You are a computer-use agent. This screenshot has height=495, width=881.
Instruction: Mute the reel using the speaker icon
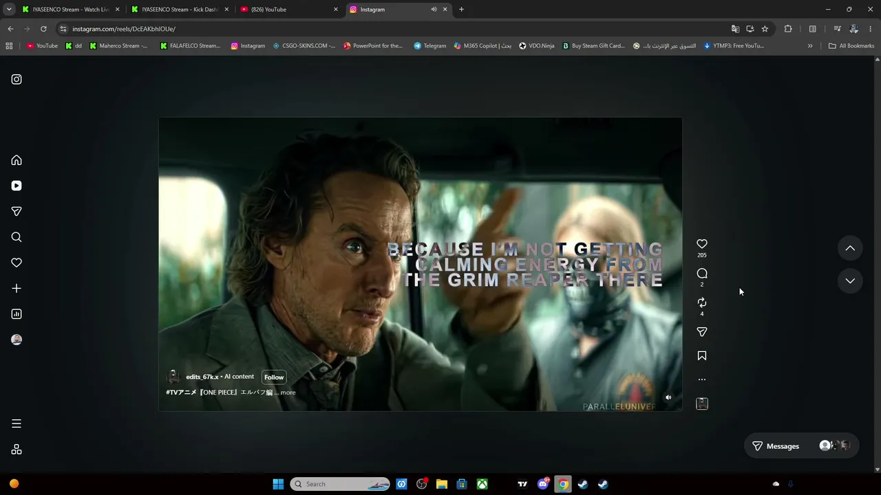[x=668, y=397]
